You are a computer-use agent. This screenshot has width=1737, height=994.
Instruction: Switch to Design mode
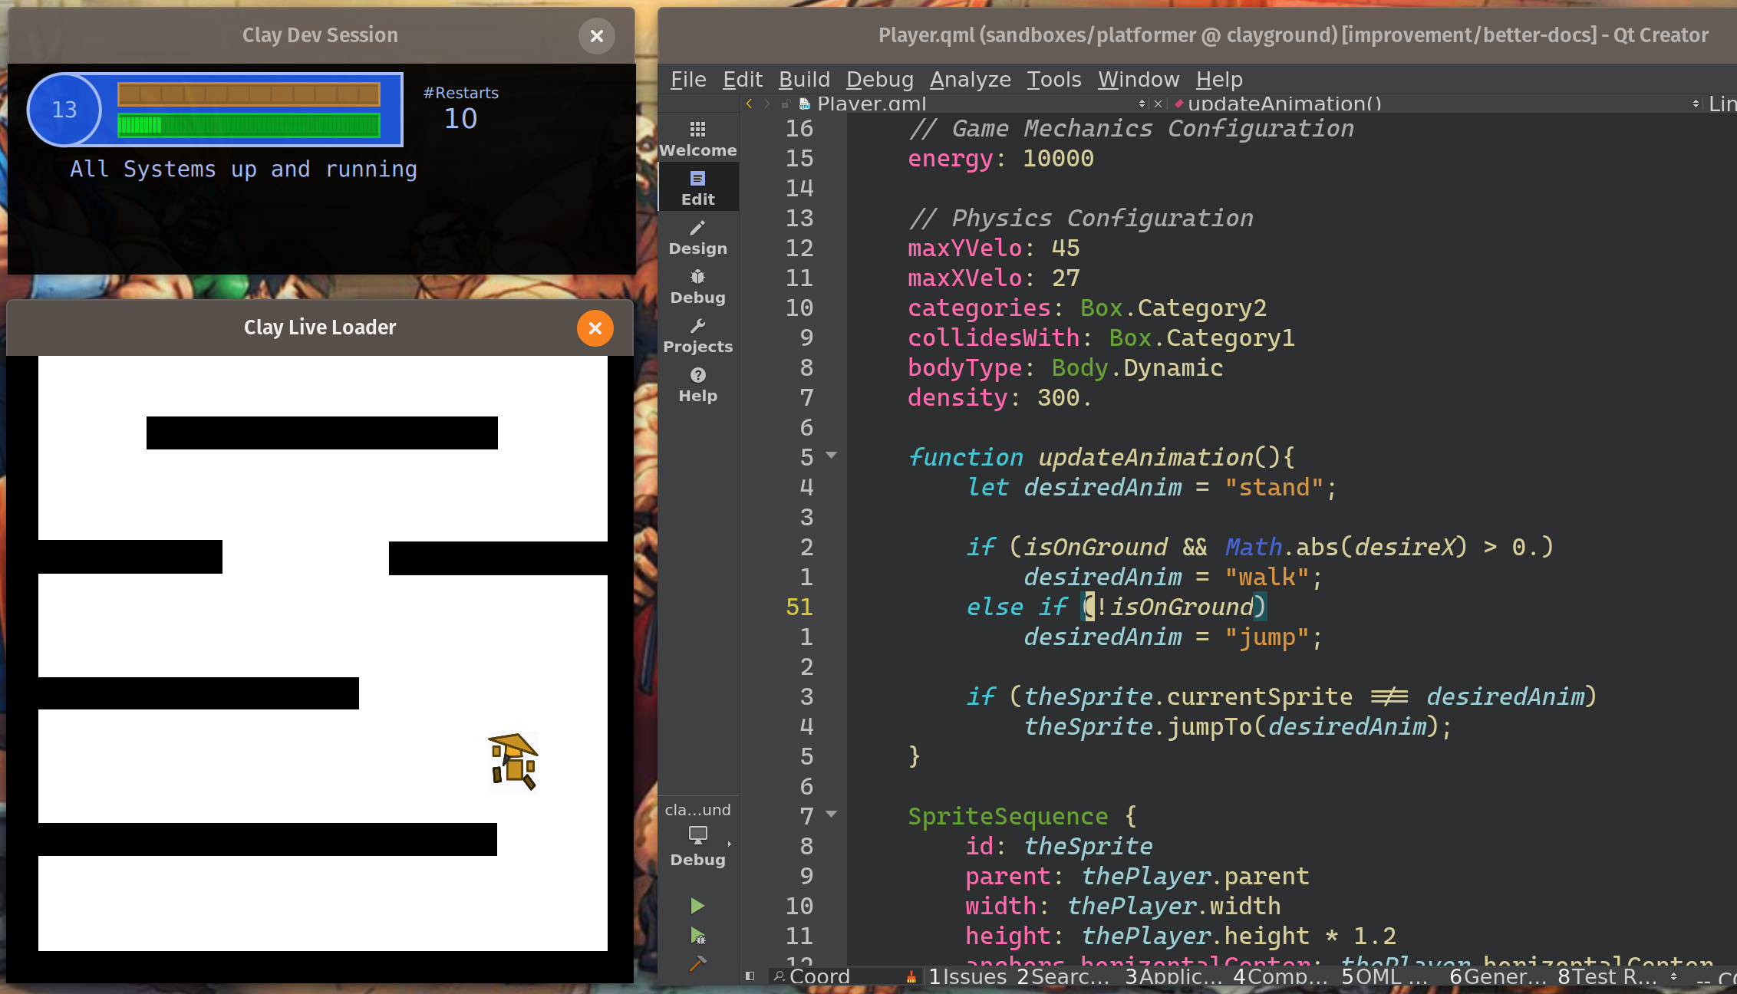click(x=697, y=237)
